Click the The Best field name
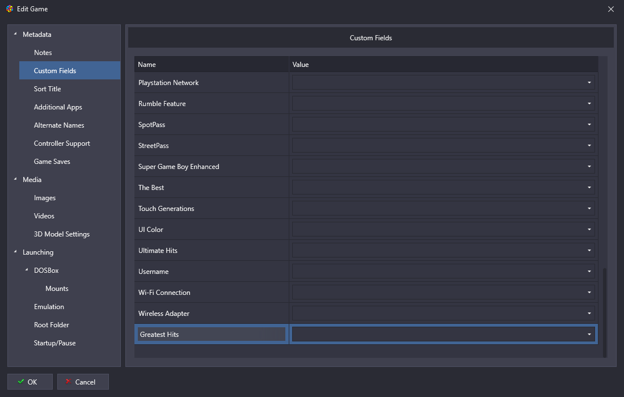This screenshot has height=397, width=624. (151, 187)
